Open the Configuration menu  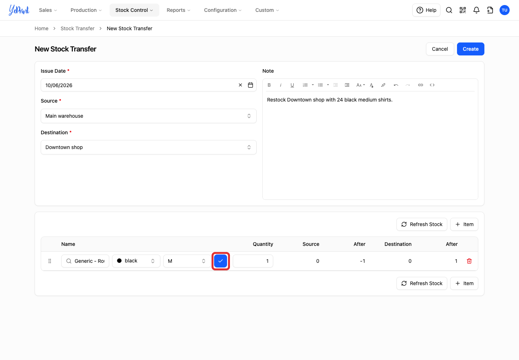(x=223, y=10)
